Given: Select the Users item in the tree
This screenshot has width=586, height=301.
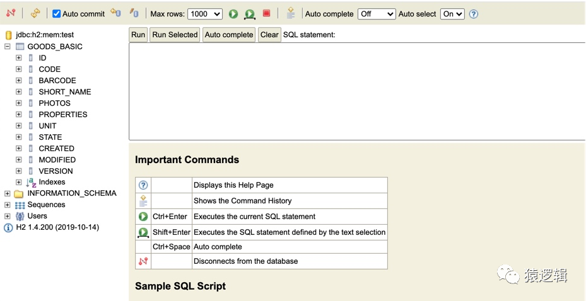Looking at the screenshot, I should [37, 216].
